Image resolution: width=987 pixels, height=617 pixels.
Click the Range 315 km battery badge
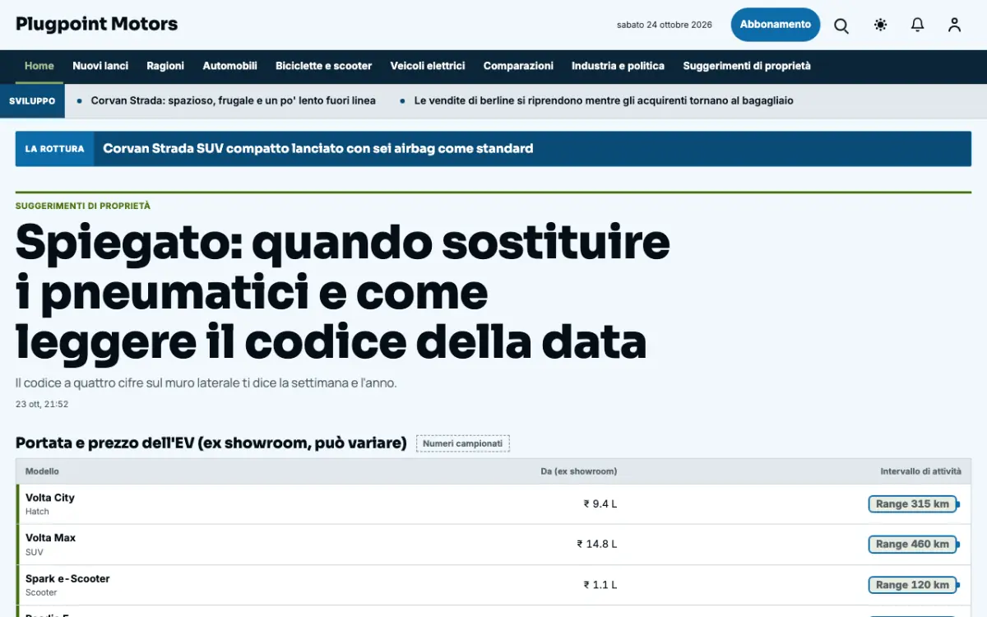click(x=914, y=504)
